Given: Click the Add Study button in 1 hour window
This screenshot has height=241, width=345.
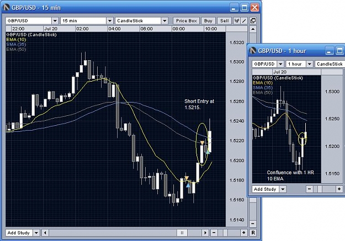Looking at the screenshot, I should 266,189.
